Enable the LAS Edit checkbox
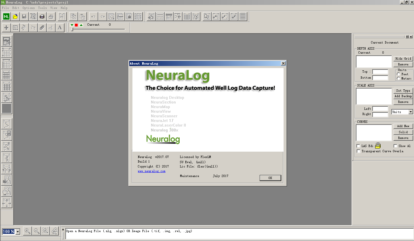The height and width of the screenshot is (241, 414). coord(358,146)
